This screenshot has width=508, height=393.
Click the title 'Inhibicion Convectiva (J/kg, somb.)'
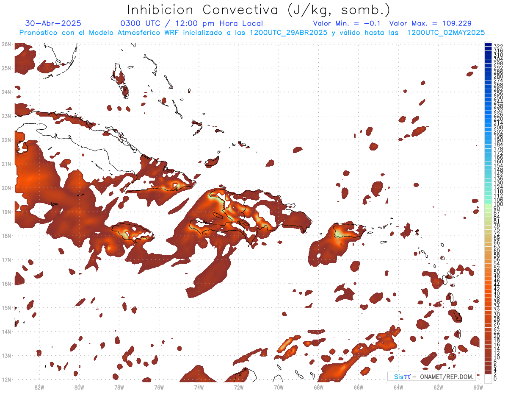[x=259, y=10]
